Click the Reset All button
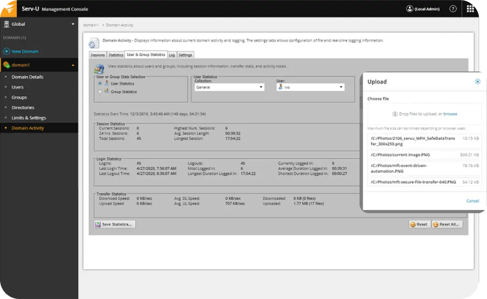 [447, 224]
